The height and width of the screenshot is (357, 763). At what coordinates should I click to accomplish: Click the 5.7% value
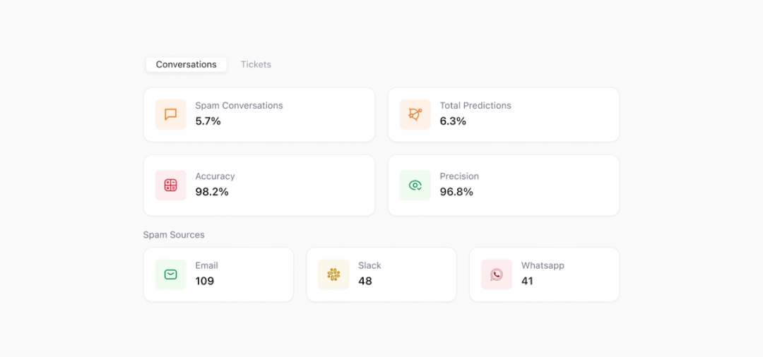tap(208, 121)
